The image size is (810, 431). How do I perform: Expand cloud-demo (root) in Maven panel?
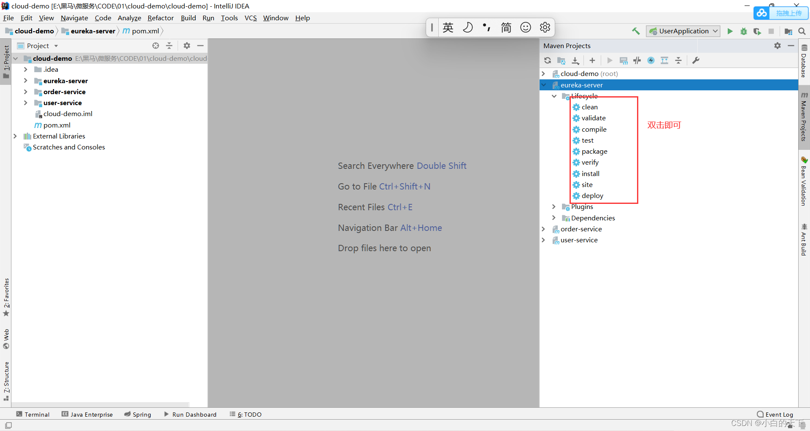tap(543, 73)
